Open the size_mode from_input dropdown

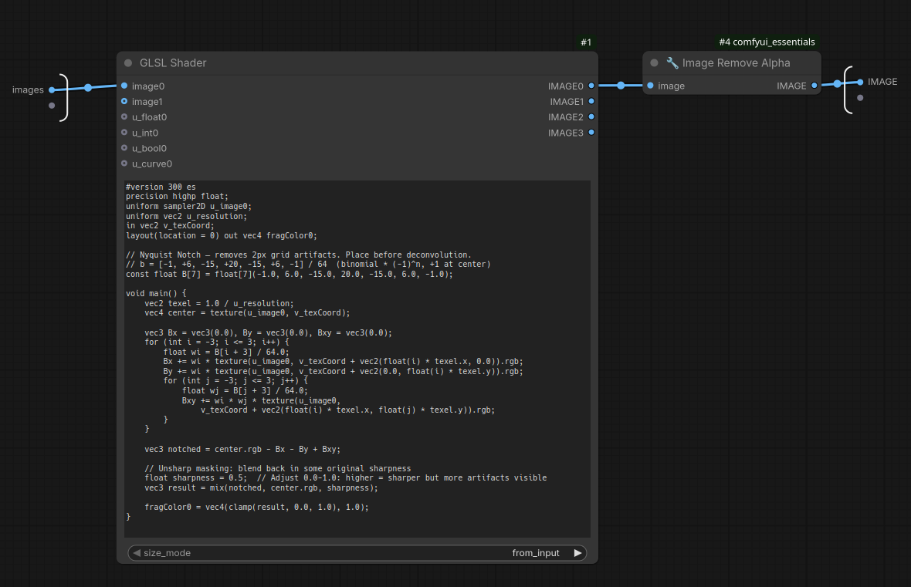357,553
